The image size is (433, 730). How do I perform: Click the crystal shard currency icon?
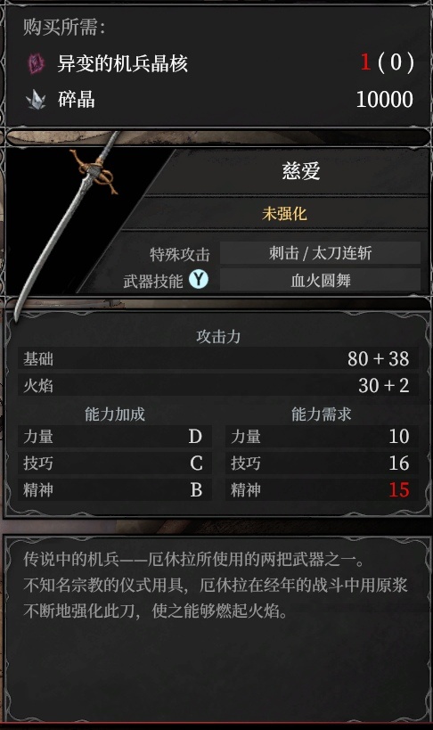pyautogui.click(x=36, y=99)
